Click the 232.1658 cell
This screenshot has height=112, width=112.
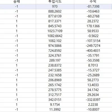[55, 75]
